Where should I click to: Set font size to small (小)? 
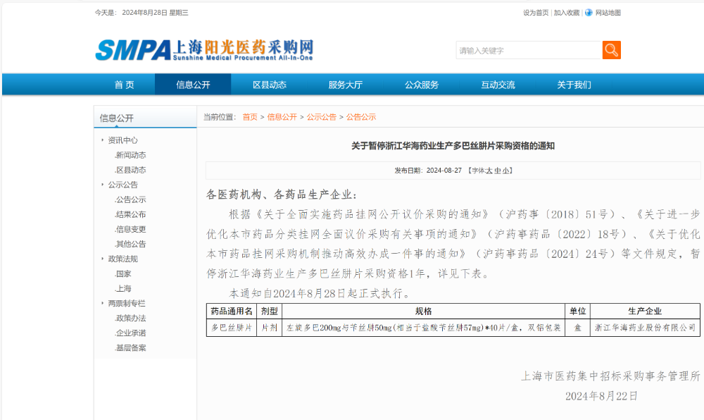(x=506, y=171)
